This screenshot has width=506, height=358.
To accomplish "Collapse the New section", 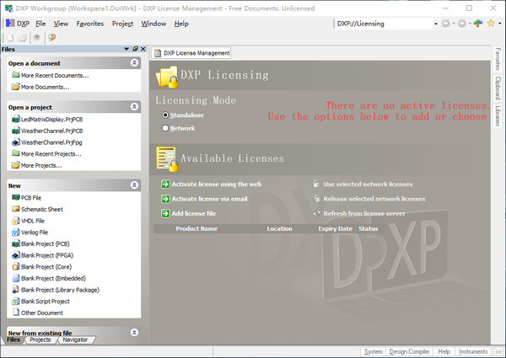I will (x=135, y=184).
